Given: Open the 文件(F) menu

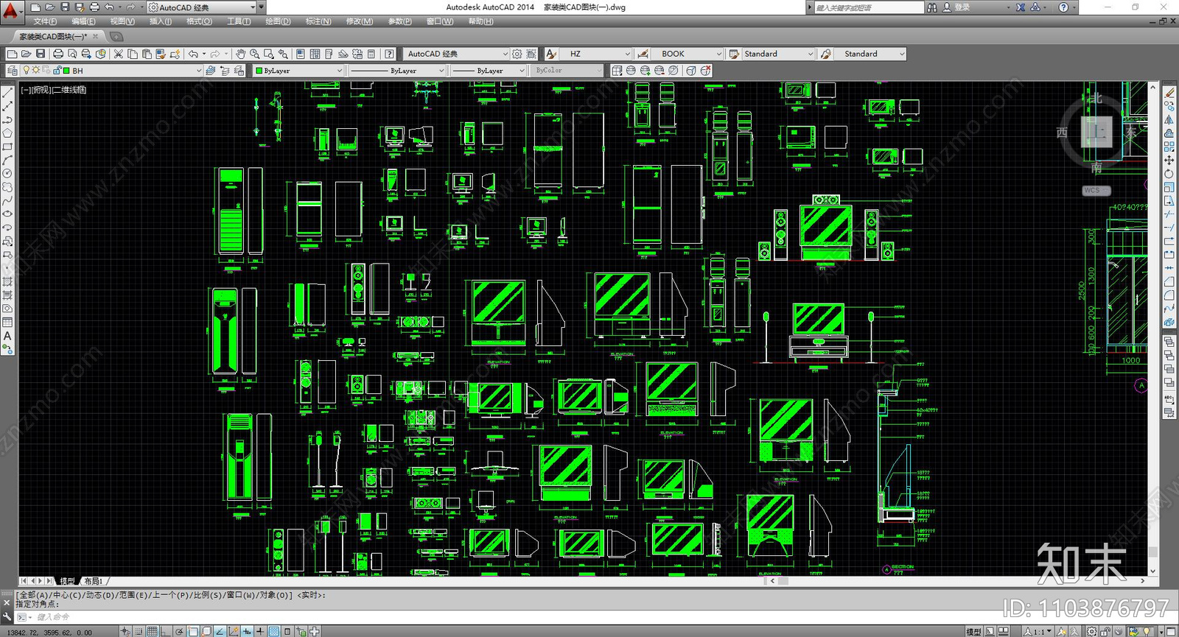Looking at the screenshot, I should coord(44,21).
